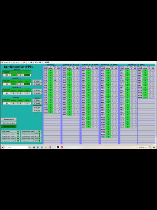Open the notification center icon in tray
This screenshot has width=157, height=210.
pos(154,147)
